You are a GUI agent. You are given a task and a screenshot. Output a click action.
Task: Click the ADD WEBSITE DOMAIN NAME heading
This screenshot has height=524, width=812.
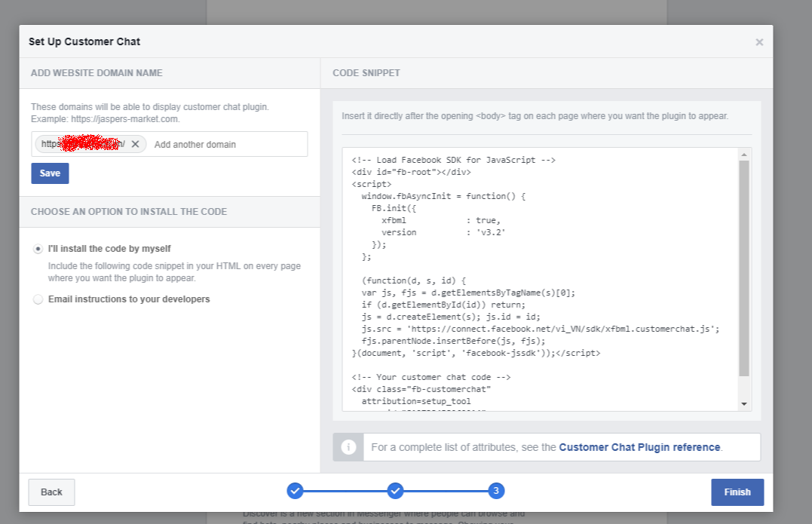(x=97, y=73)
